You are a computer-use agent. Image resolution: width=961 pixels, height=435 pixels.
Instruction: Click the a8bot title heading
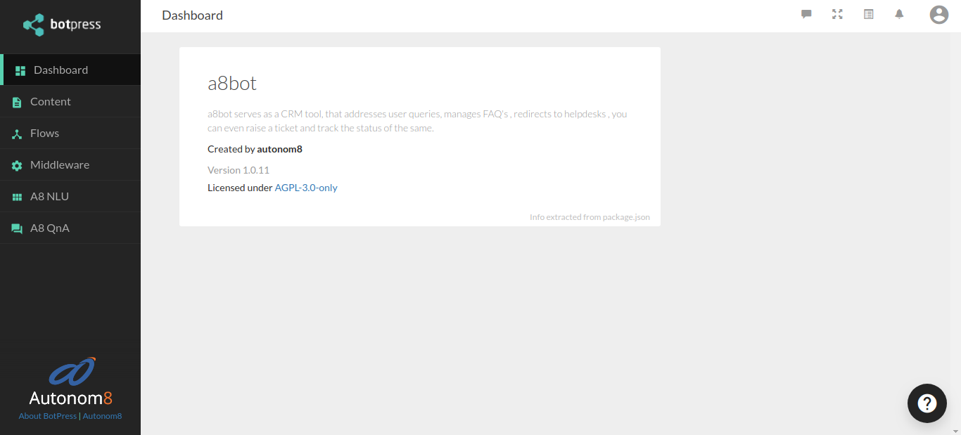point(232,84)
